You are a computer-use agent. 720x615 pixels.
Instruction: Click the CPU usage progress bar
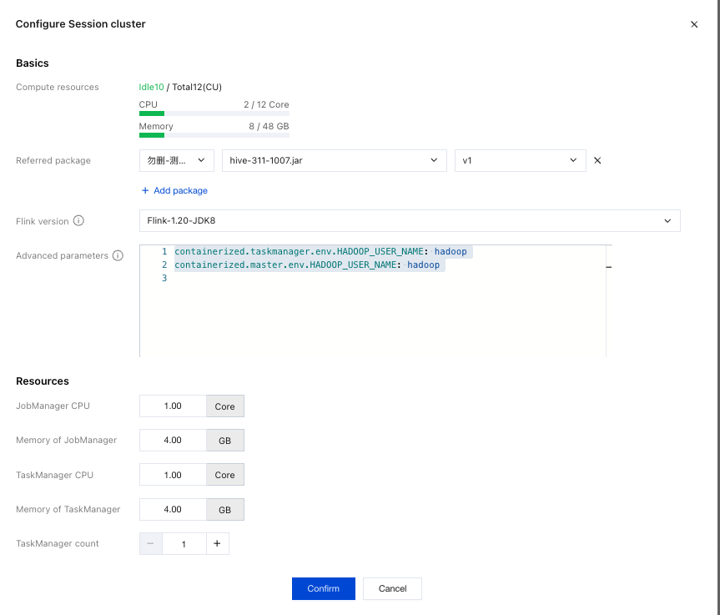click(x=214, y=113)
